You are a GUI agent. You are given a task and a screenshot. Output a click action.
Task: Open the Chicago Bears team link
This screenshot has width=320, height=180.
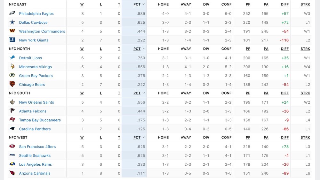tap(32, 85)
